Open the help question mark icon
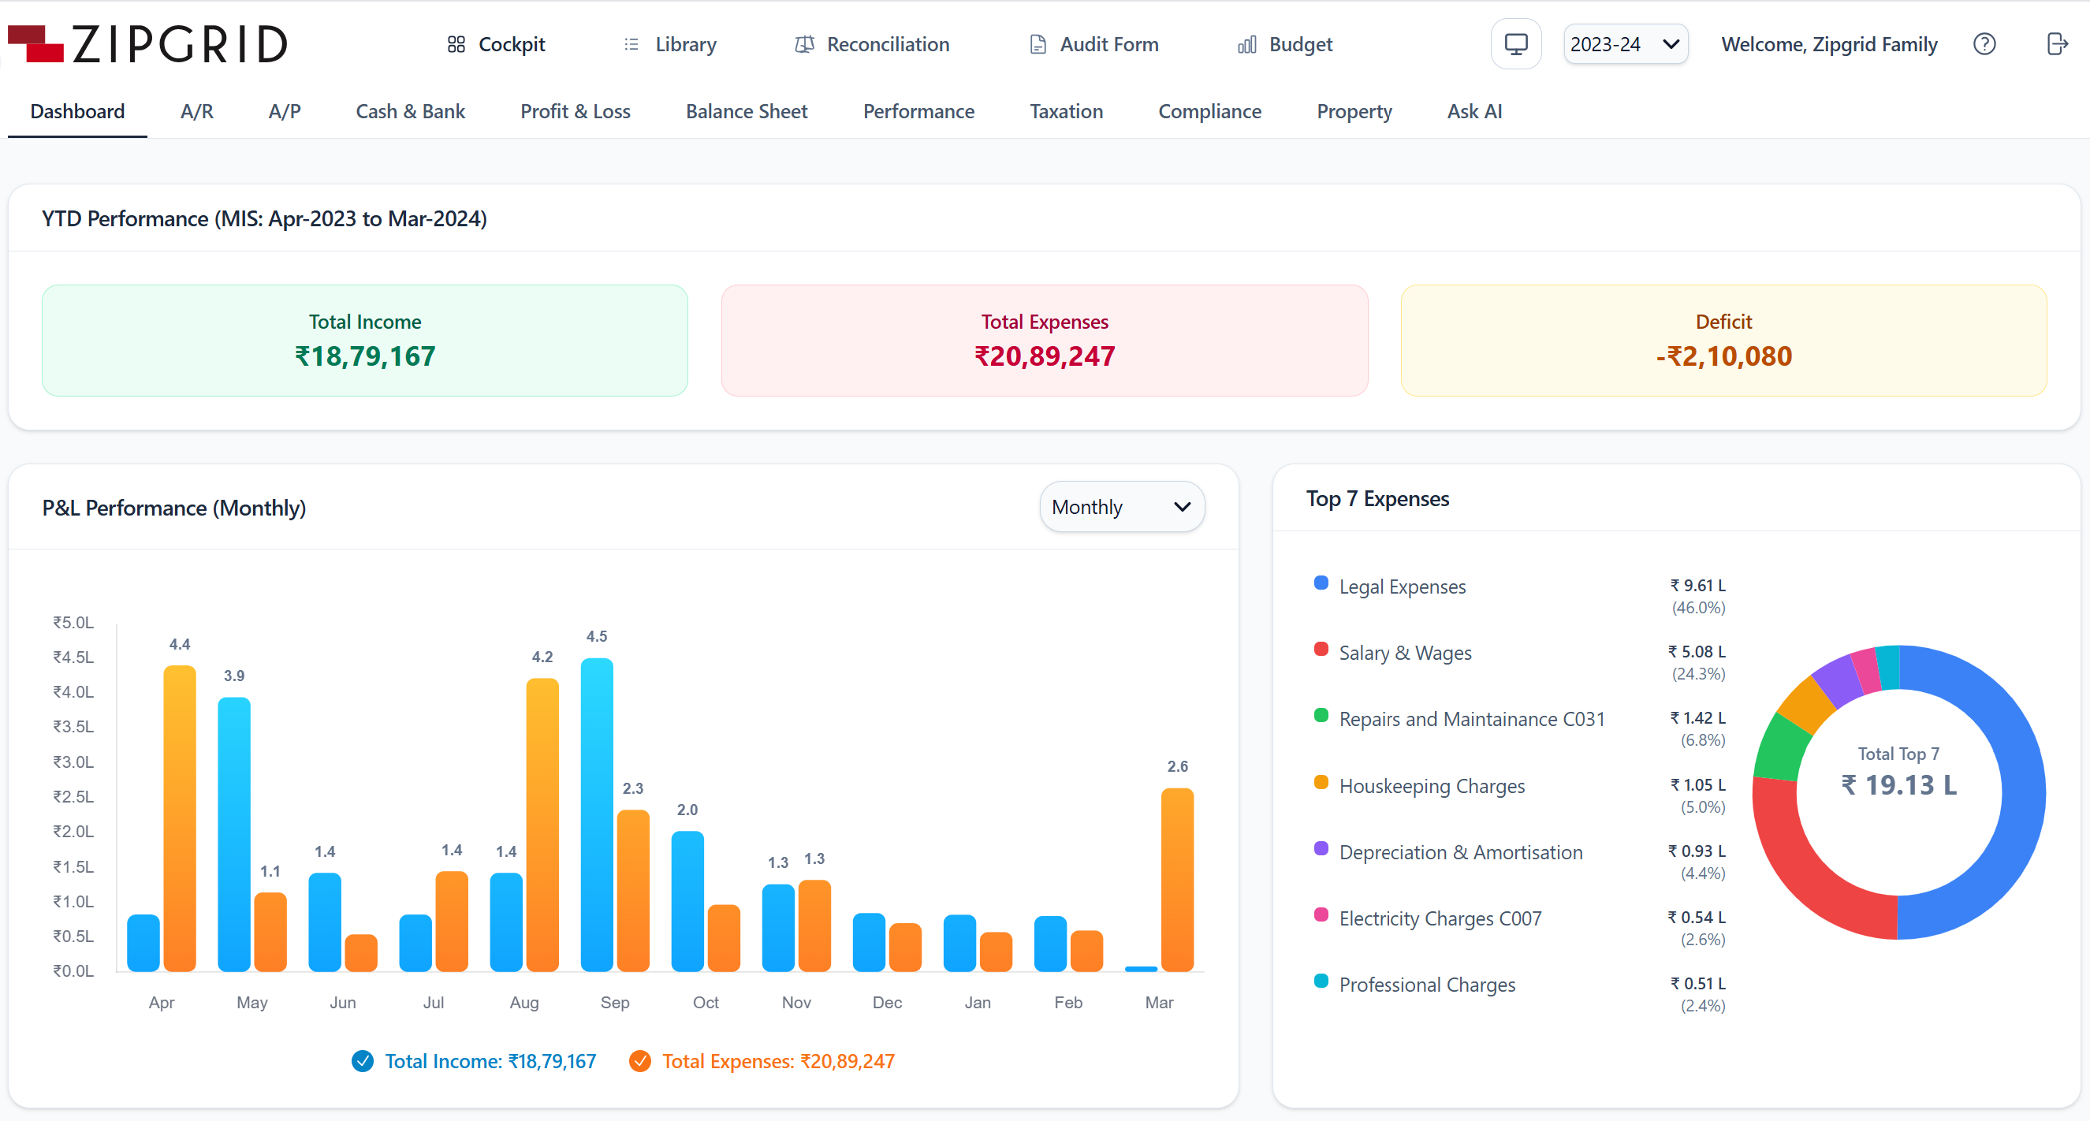Image resolution: width=2090 pixels, height=1121 pixels. [x=1984, y=44]
